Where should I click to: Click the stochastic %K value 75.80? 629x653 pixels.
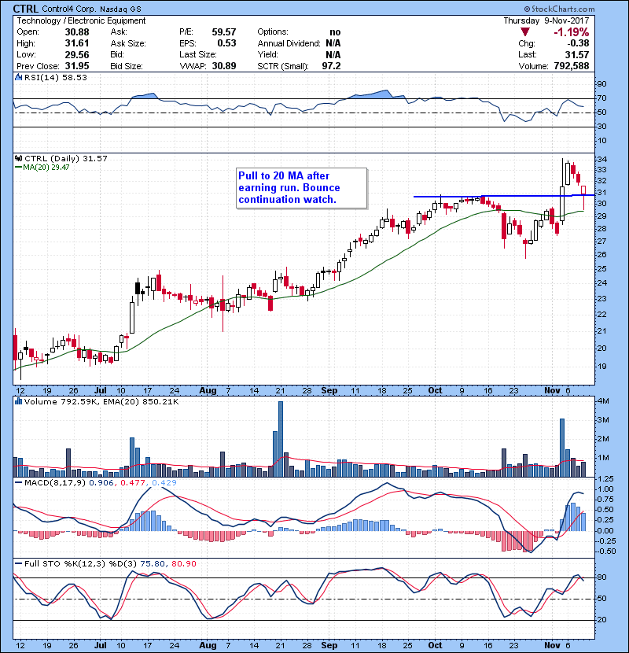[153, 563]
